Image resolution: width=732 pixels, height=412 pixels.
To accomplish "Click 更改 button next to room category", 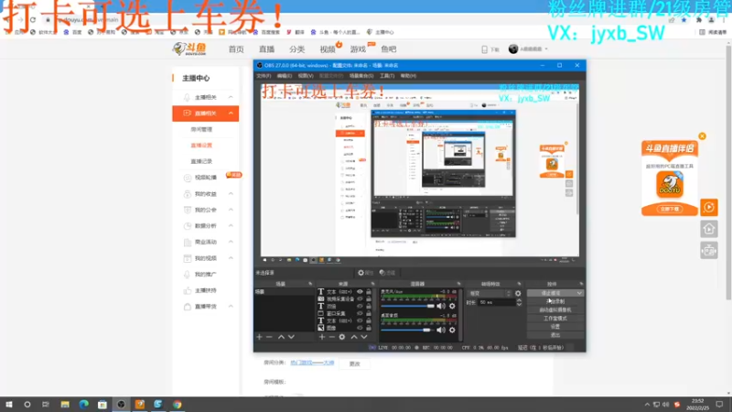I will click(355, 363).
